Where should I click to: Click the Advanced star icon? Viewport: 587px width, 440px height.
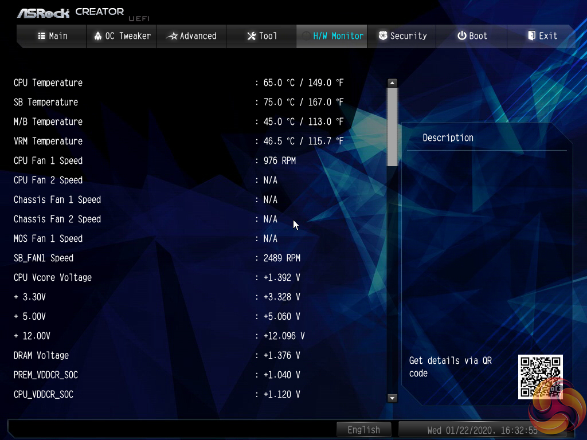pyautogui.click(x=172, y=36)
